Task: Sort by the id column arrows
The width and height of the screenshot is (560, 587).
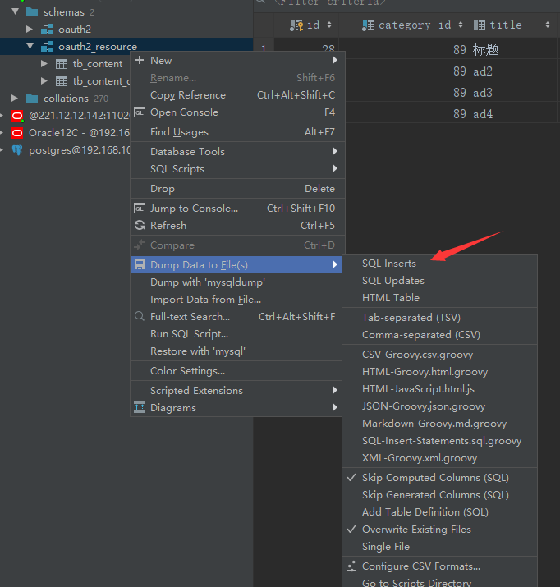Action: (x=329, y=25)
